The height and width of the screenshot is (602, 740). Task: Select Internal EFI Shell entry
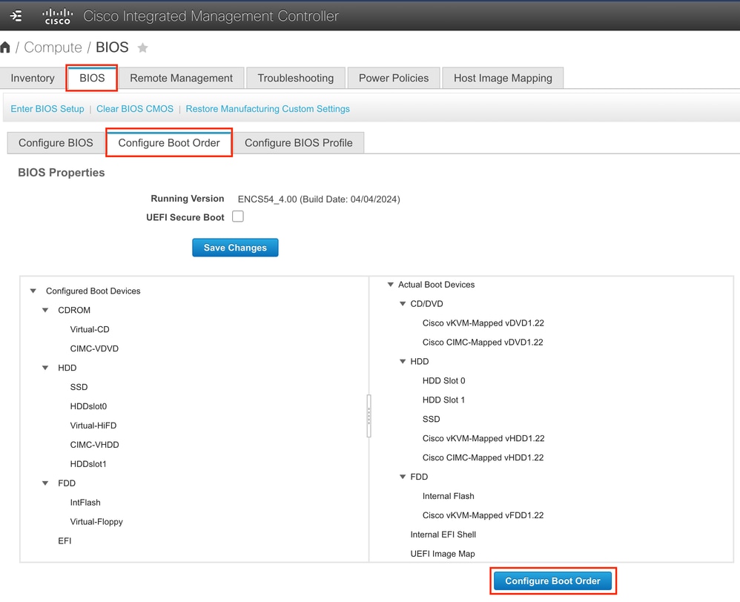point(443,535)
